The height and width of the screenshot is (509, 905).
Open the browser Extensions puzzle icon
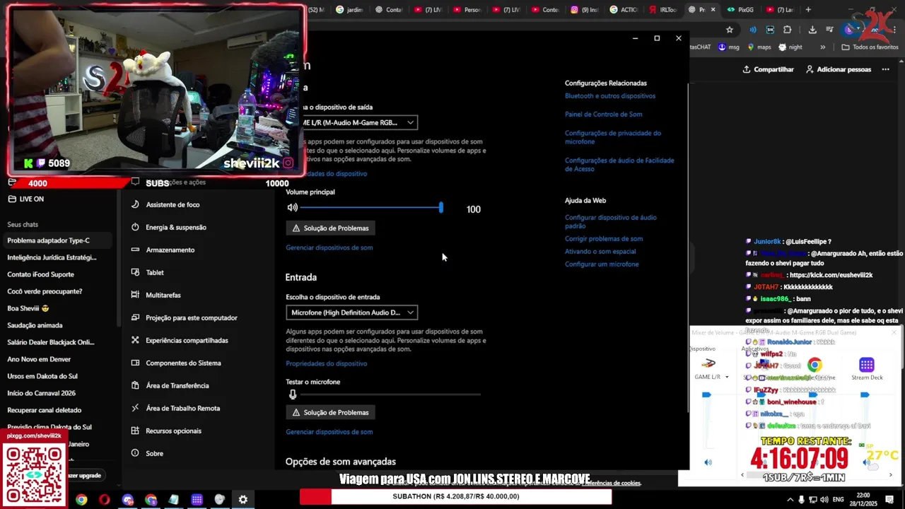click(788, 30)
